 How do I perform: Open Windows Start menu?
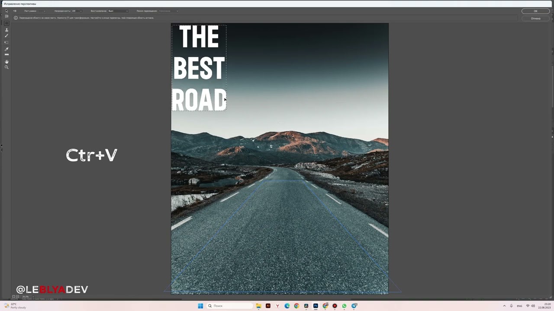(x=200, y=306)
